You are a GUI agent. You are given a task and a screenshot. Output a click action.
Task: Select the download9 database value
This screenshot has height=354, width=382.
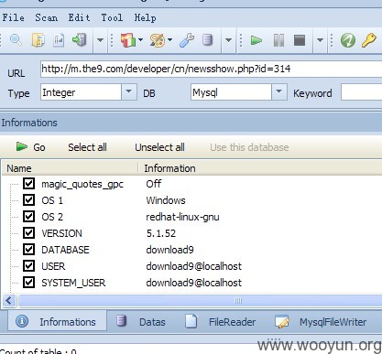[x=169, y=250]
